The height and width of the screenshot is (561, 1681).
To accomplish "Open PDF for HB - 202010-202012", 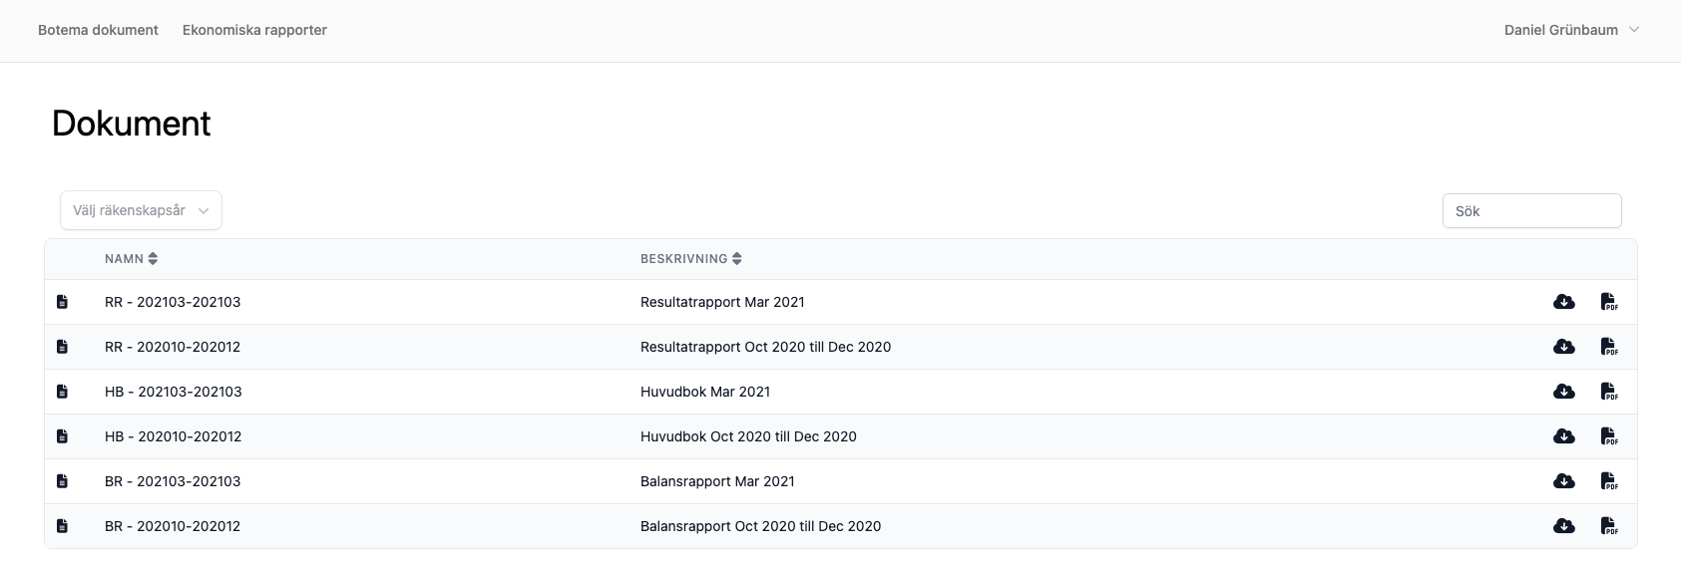I will (x=1608, y=436).
